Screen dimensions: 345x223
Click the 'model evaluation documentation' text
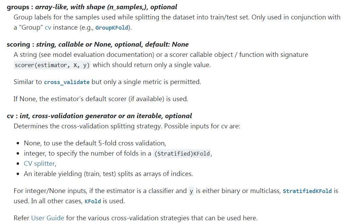pos(103,55)
